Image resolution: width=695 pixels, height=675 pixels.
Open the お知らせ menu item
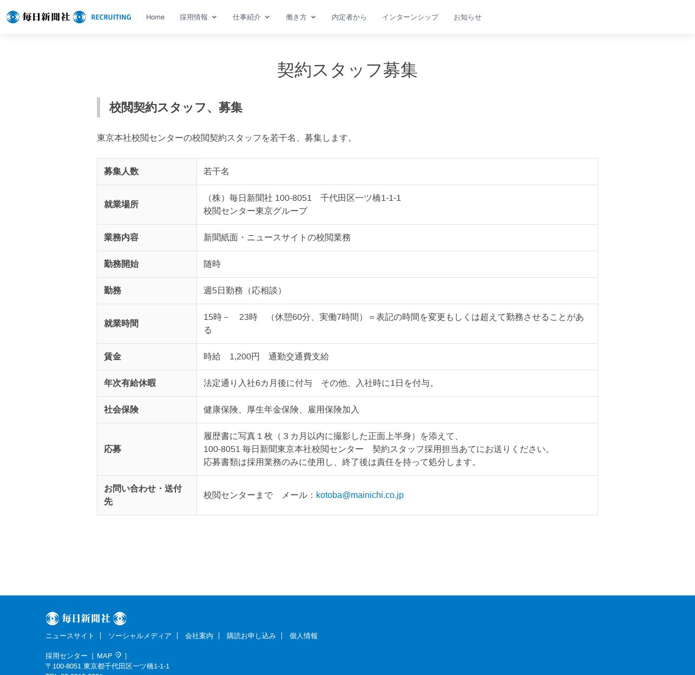pos(468,17)
